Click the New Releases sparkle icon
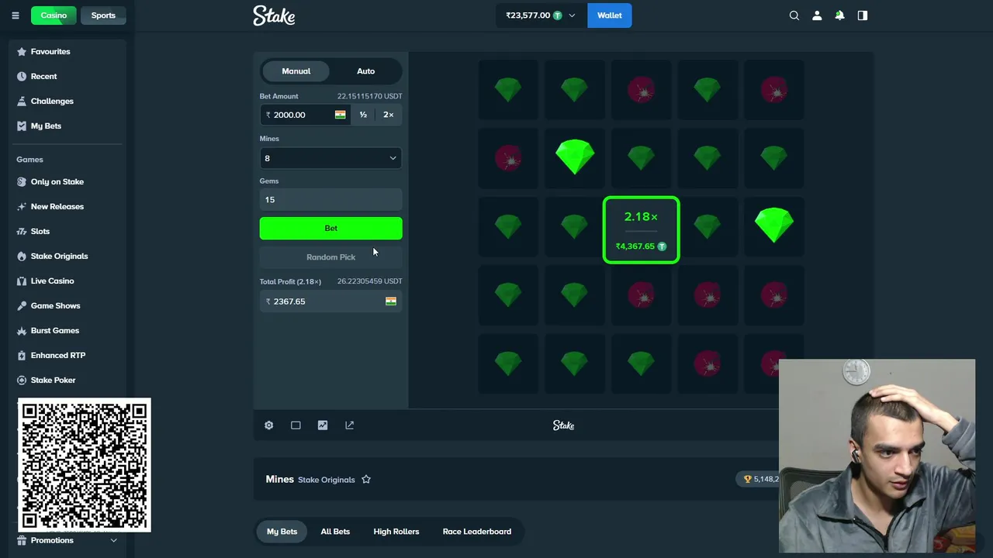Image resolution: width=993 pixels, height=558 pixels. pyautogui.click(x=22, y=206)
